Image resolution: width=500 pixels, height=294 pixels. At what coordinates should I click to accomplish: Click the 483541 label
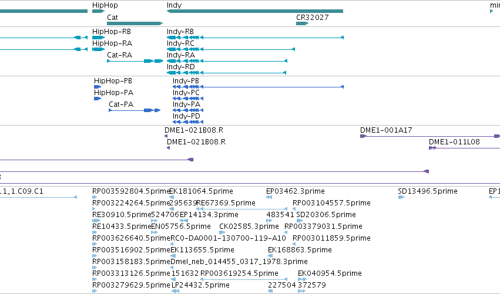pos(280,215)
